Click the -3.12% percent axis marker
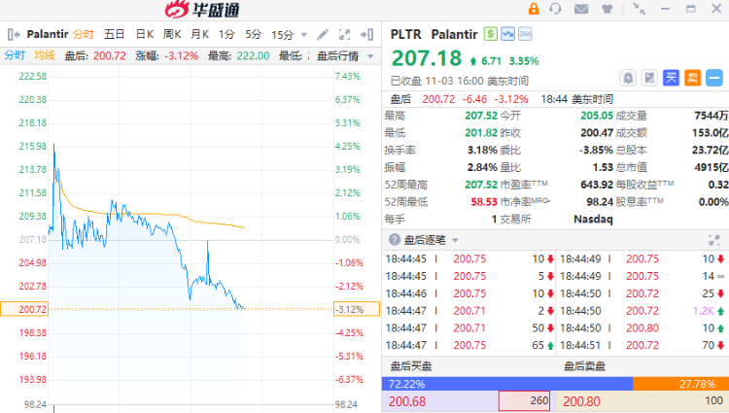 click(x=357, y=309)
